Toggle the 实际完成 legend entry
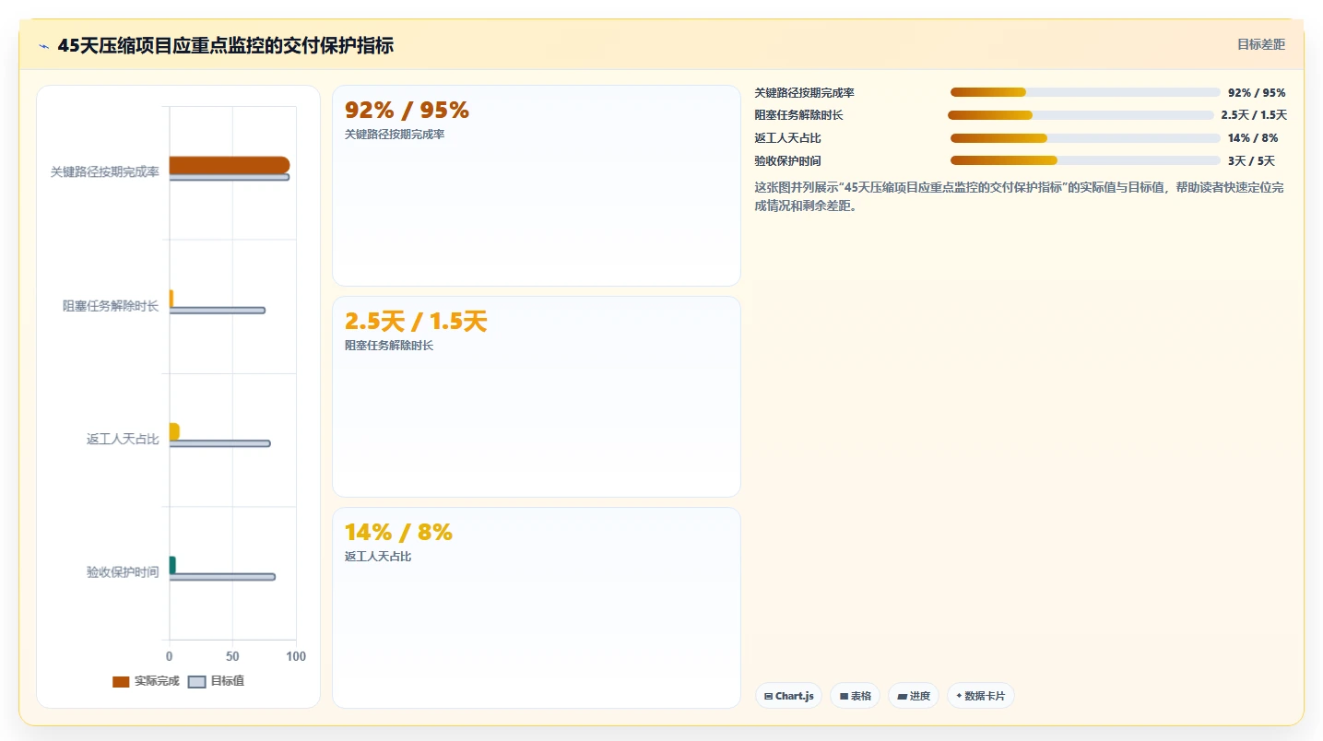The image size is (1323, 741). coord(146,681)
